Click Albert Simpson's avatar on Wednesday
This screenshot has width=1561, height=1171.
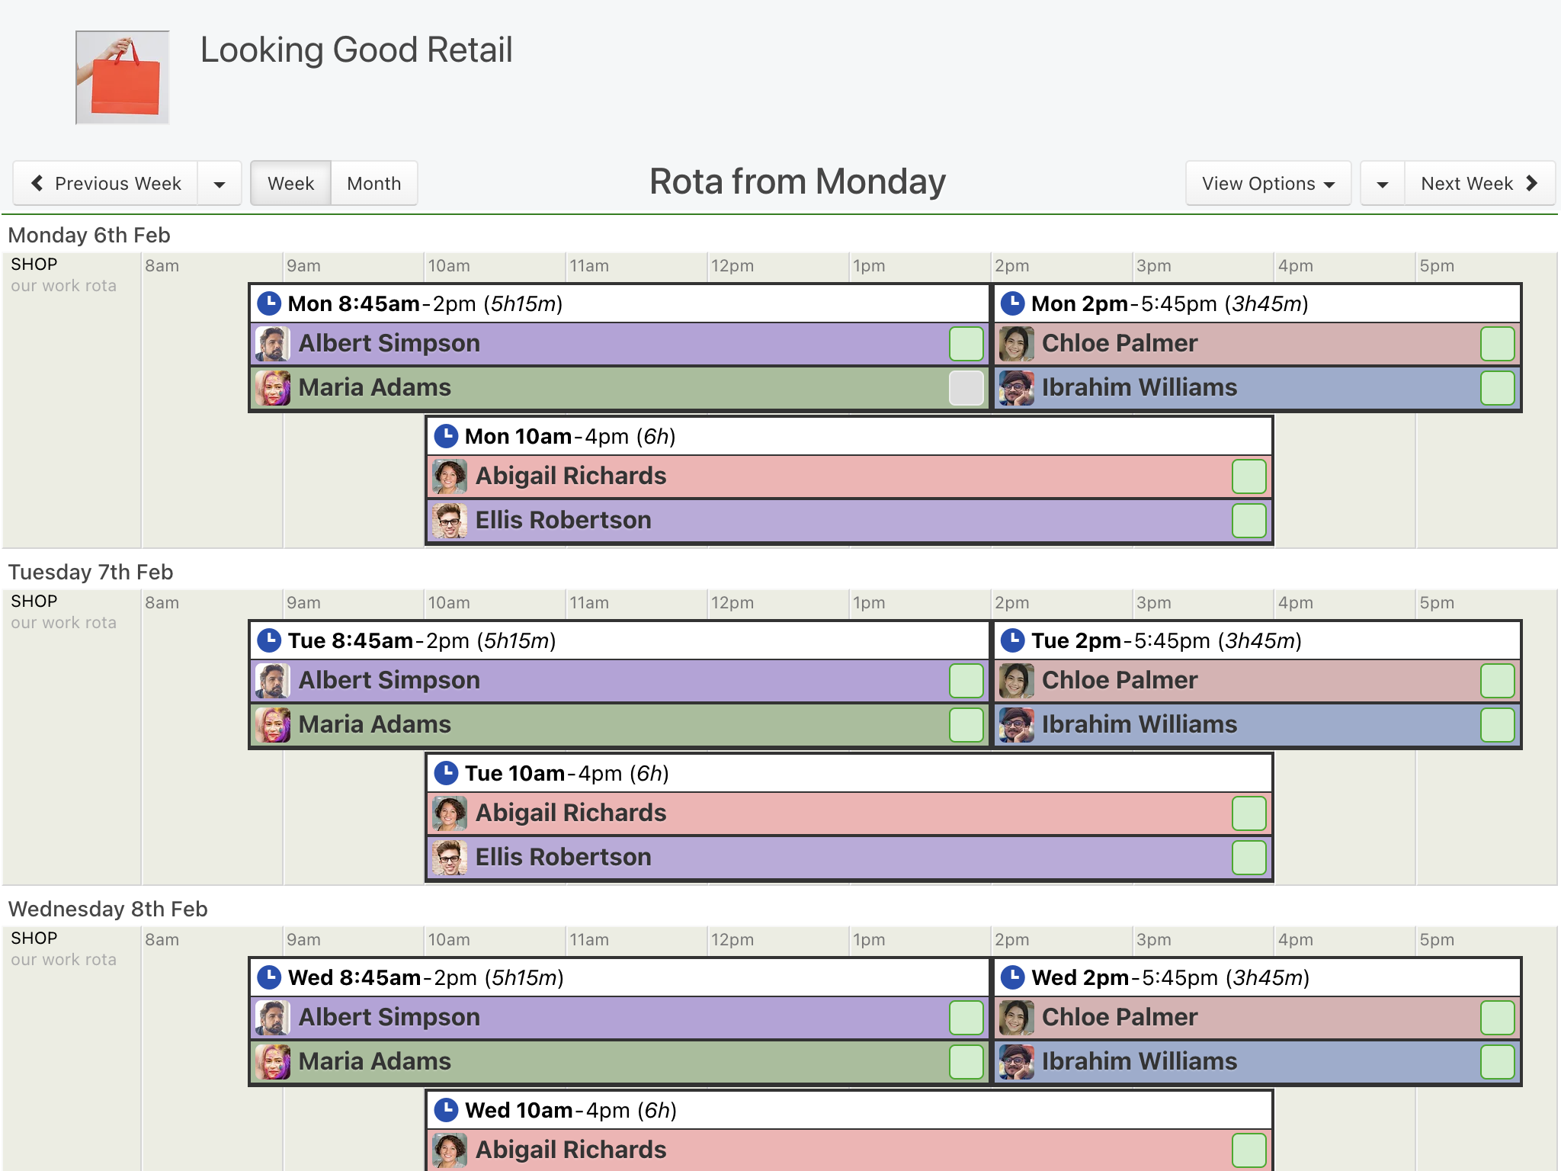click(273, 1018)
